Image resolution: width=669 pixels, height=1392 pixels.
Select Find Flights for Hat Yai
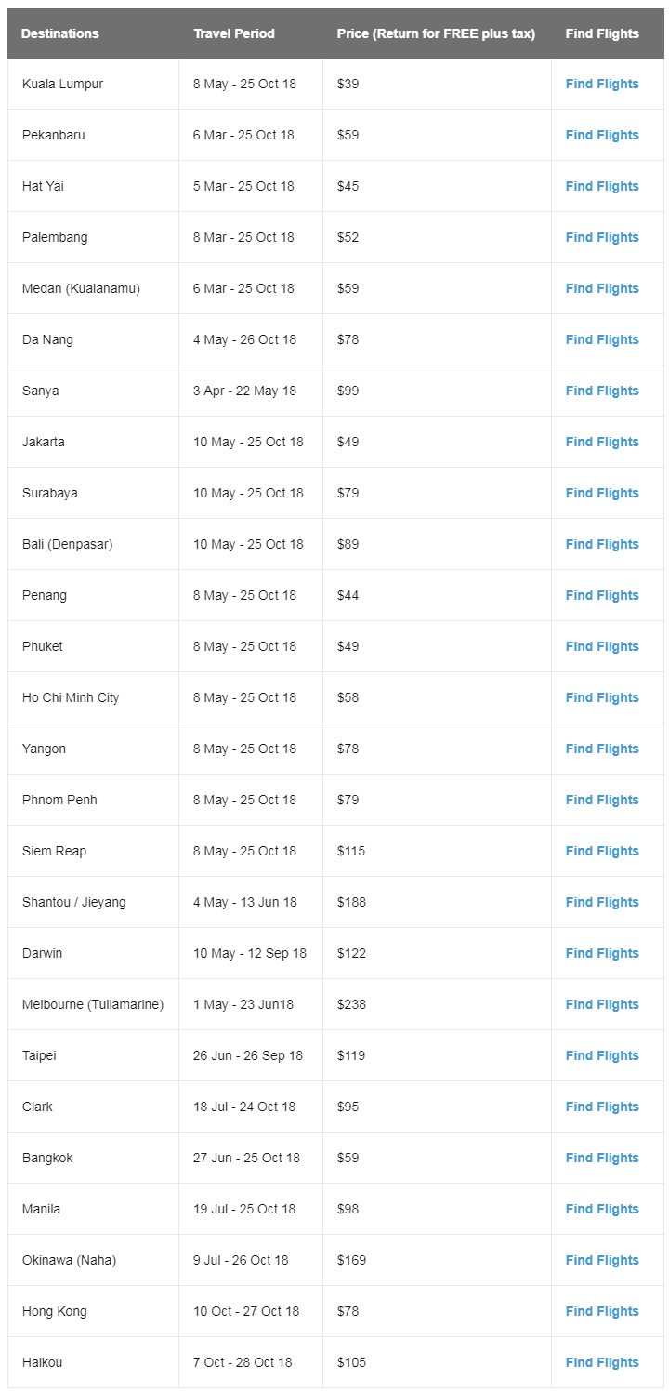coord(602,186)
